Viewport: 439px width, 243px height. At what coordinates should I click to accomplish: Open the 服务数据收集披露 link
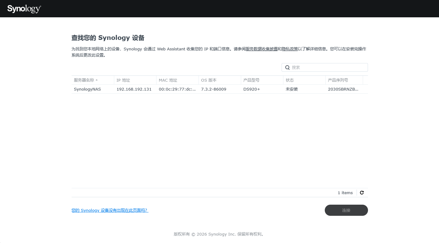(x=261, y=49)
